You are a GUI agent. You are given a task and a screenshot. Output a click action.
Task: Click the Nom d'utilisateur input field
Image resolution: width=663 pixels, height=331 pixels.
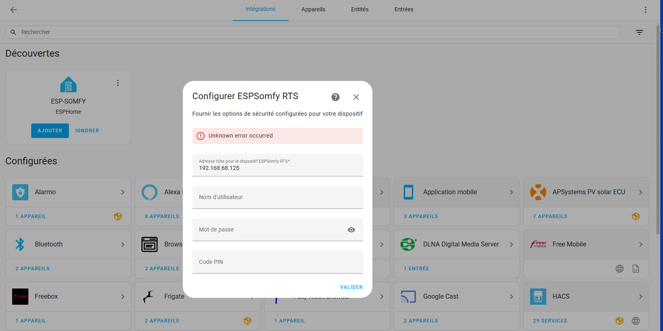coord(278,197)
